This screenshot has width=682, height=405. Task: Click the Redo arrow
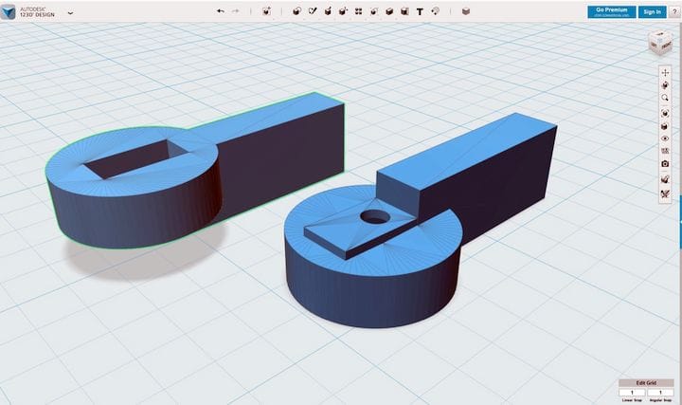tap(236, 11)
